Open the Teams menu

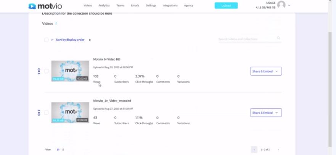point(121,6)
